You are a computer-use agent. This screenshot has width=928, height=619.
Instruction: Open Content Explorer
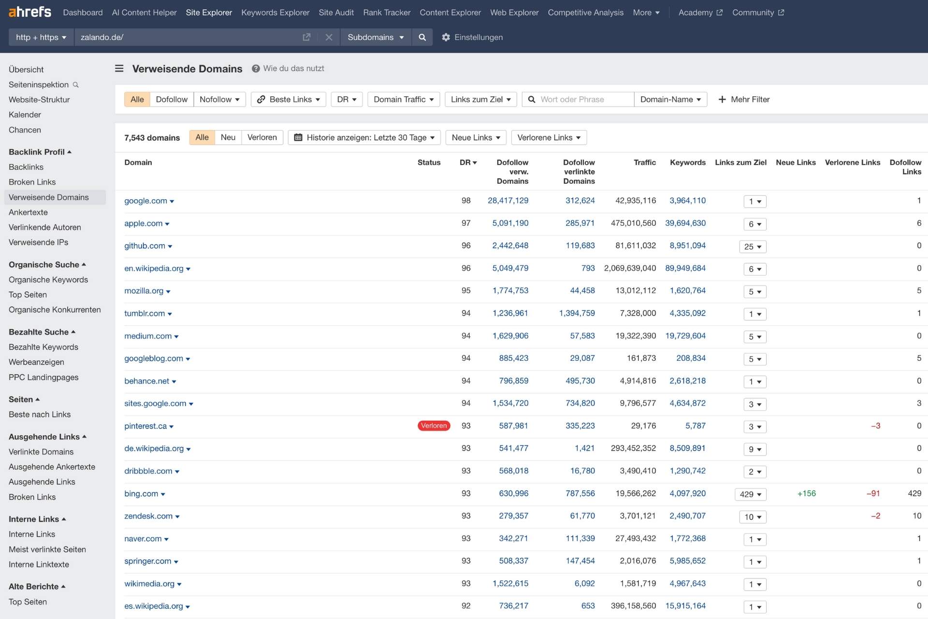tap(450, 13)
